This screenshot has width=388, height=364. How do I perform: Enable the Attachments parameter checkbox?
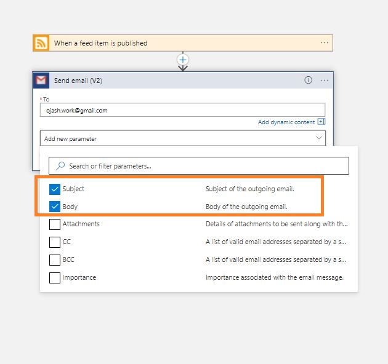55,224
